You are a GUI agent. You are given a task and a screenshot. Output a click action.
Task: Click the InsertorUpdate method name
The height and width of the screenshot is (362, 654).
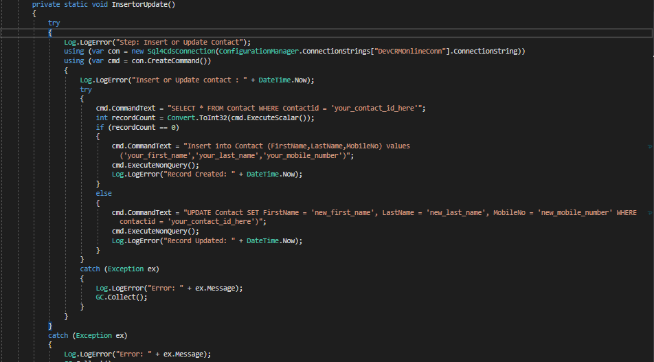(142, 4)
